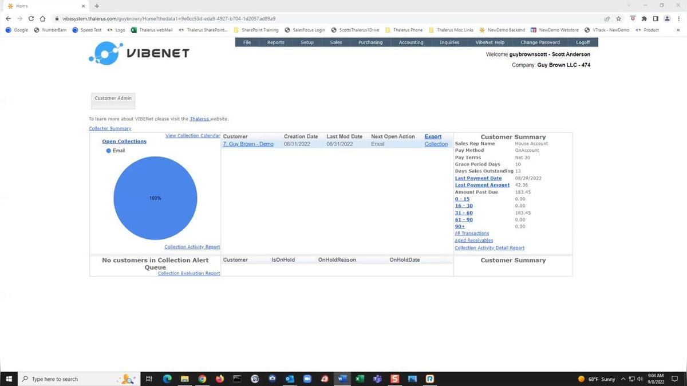Open Firefox from the taskbar

click(x=220, y=379)
